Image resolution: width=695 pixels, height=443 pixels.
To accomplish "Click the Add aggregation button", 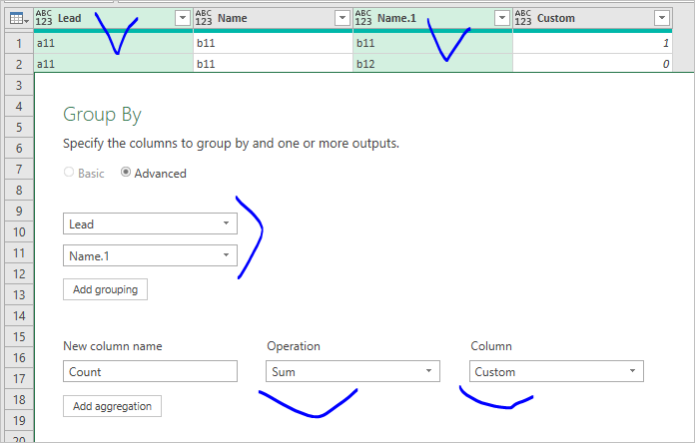I will pos(112,406).
